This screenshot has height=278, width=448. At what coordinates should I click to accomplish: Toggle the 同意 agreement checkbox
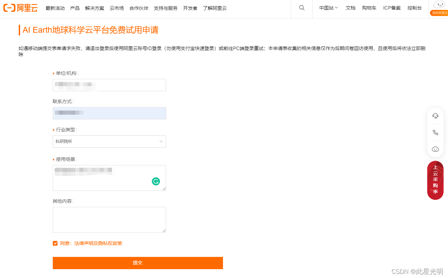coord(55,243)
